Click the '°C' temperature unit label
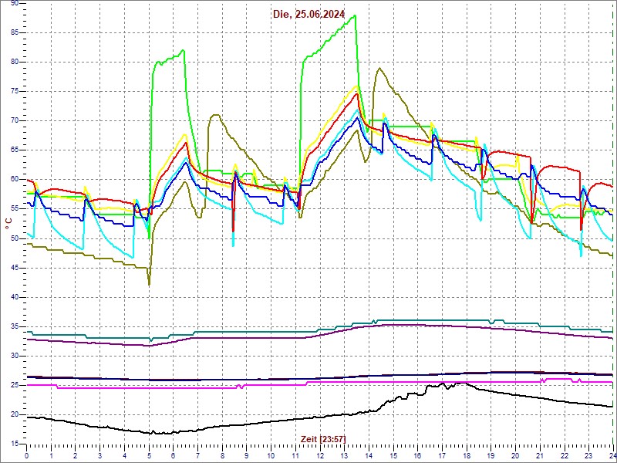The height and width of the screenshot is (463, 617). pos(8,225)
